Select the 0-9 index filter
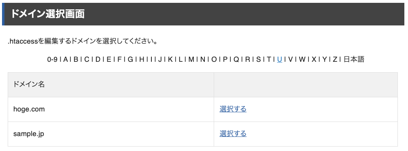This screenshot has width=408, height=151. coord(52,59)
